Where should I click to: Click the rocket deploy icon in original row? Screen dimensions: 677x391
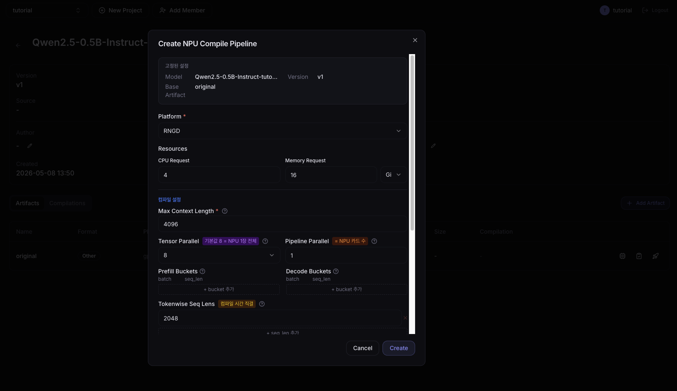(656, 256)
